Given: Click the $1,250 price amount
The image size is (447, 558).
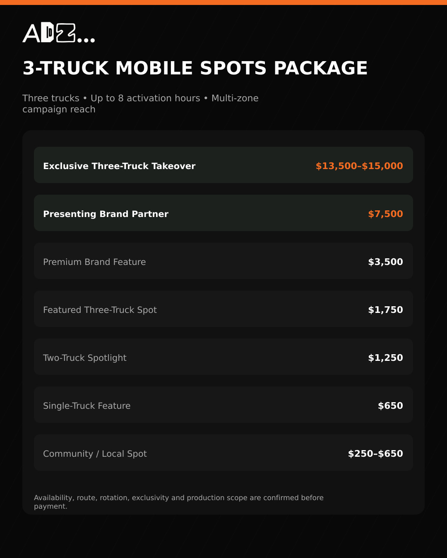Looking at the screenshot, I should (385, 358).
